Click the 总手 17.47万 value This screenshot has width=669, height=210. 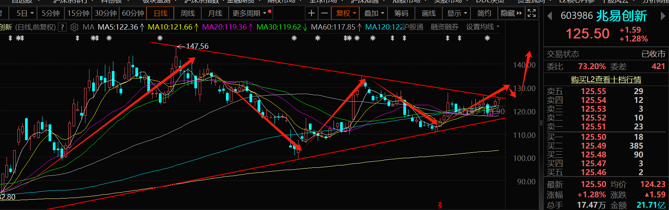591,205
